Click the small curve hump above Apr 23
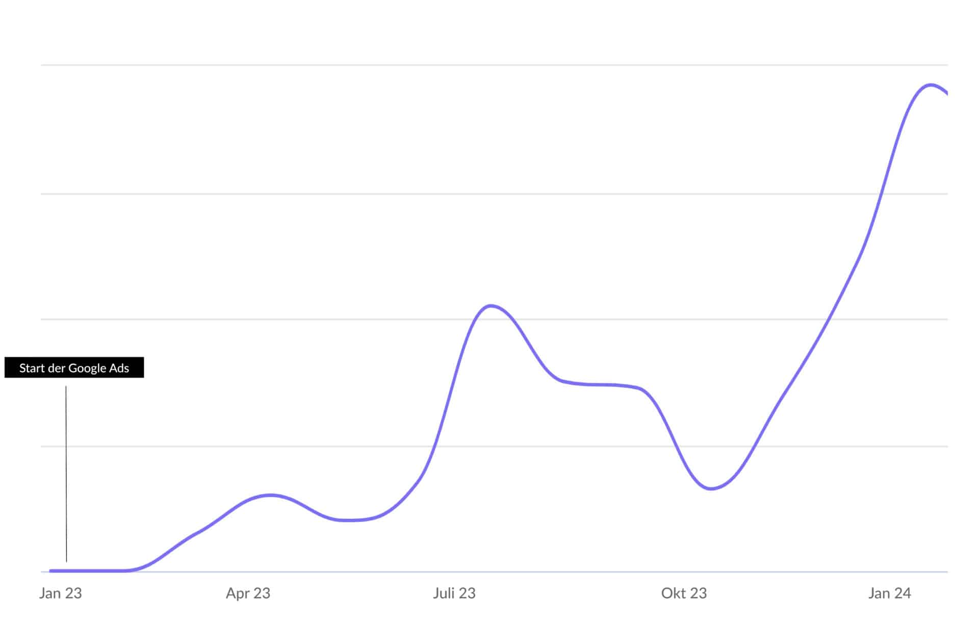 coord(270,495)
